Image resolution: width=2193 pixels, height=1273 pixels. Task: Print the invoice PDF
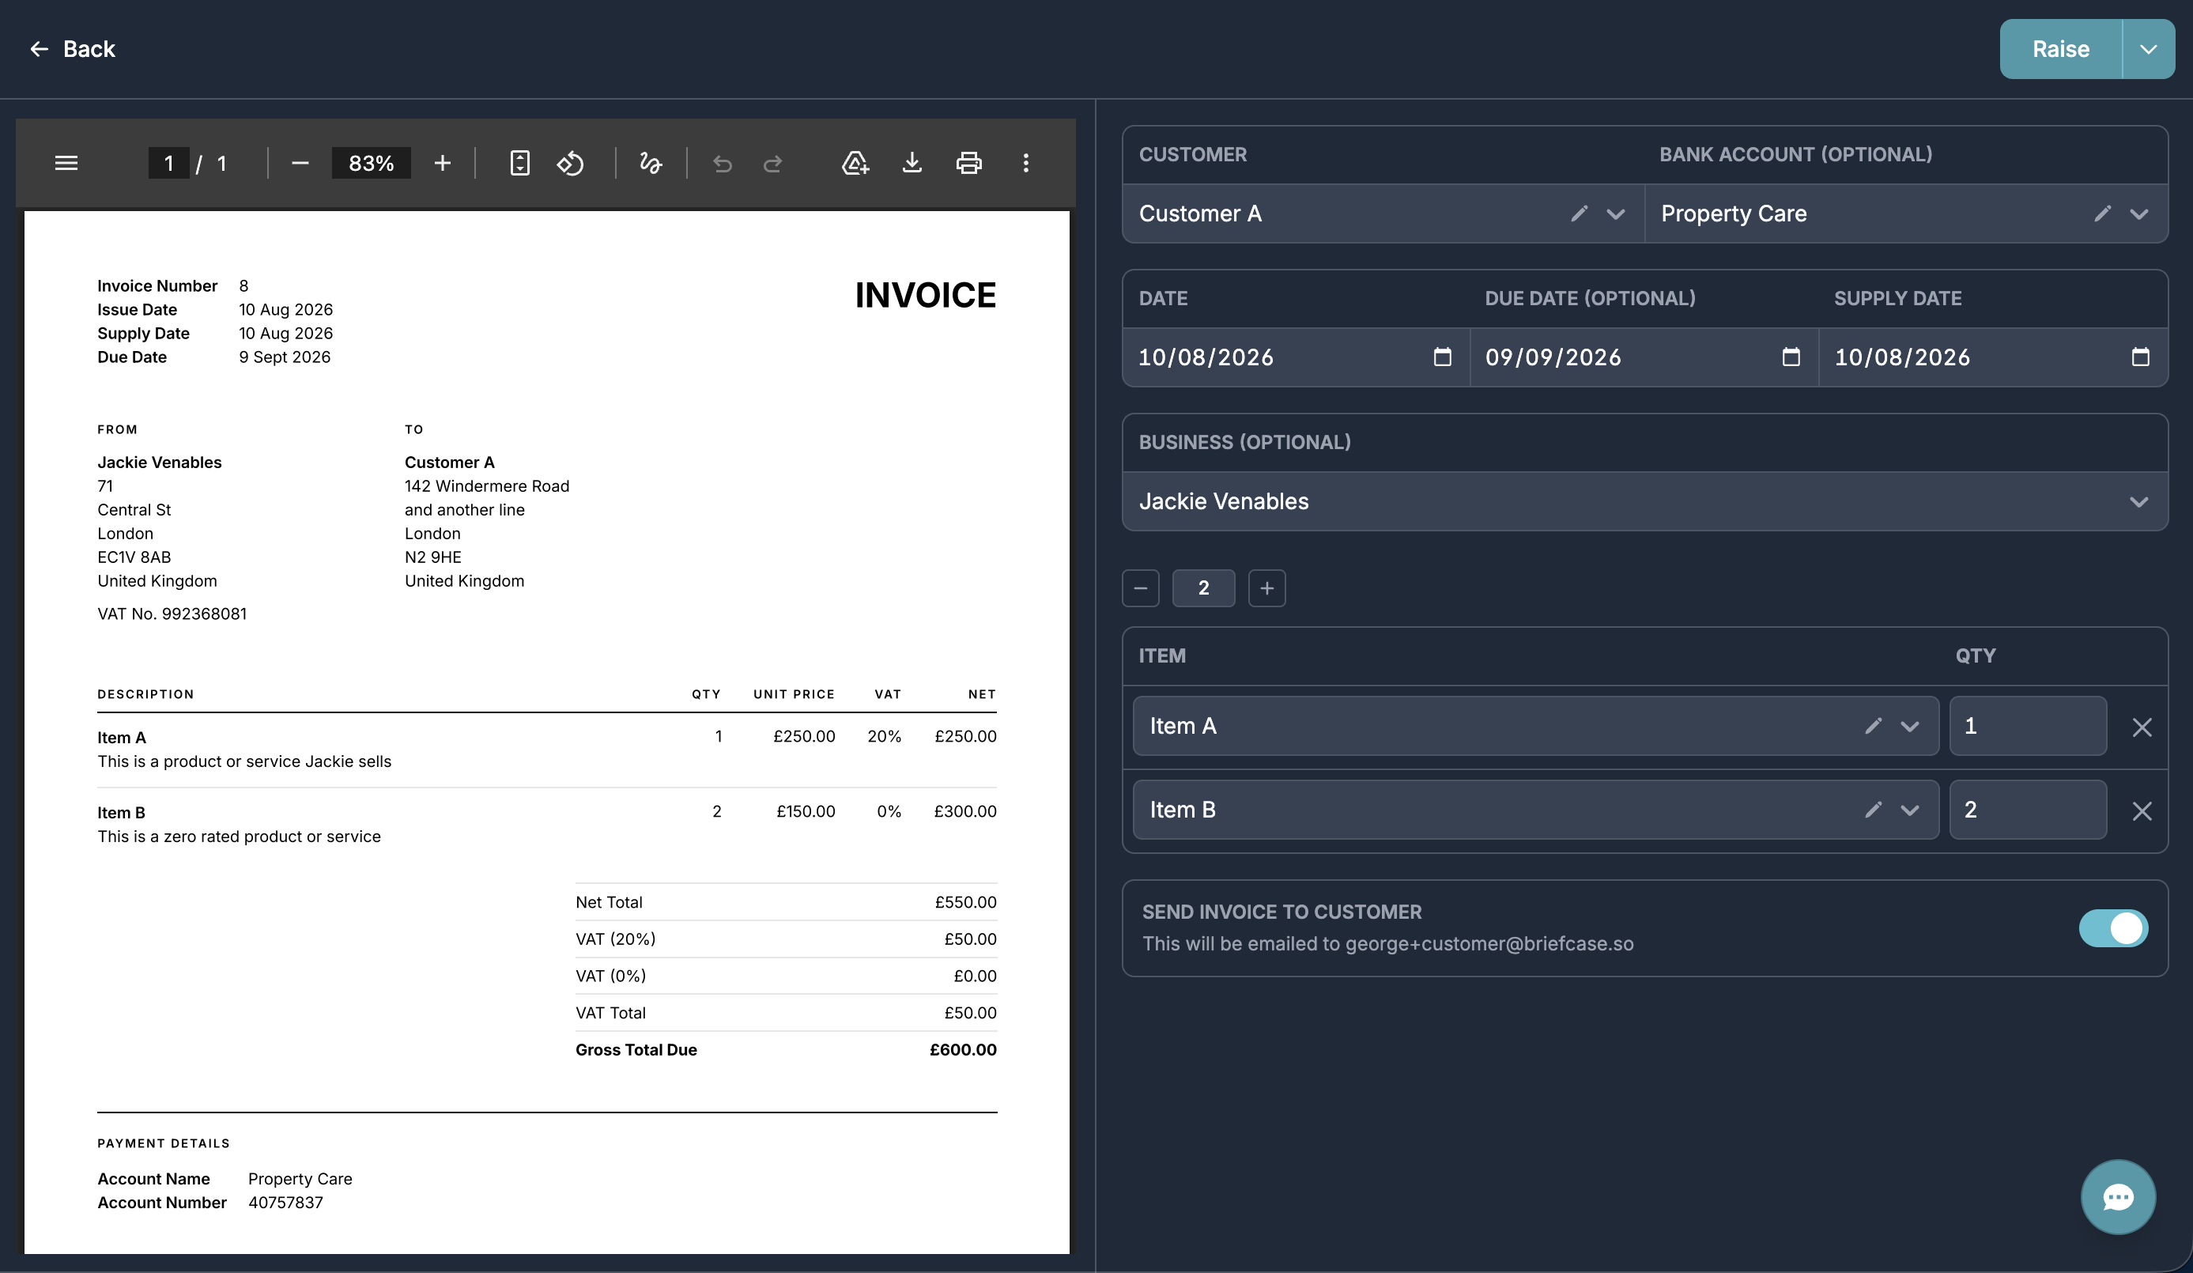coord(968,163)
